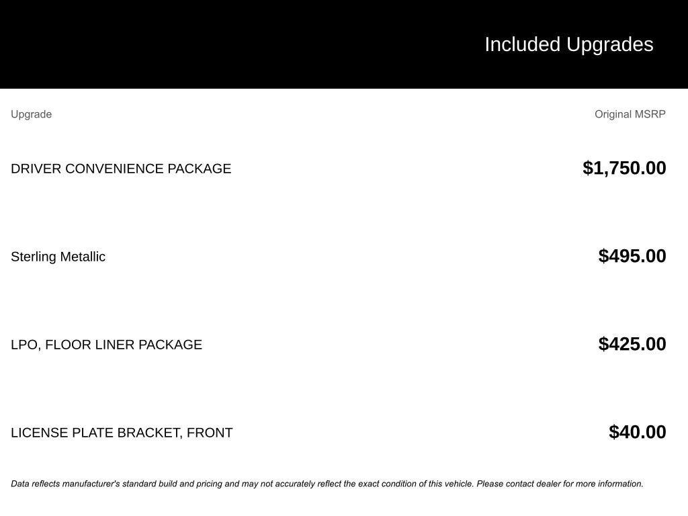Select the LPO, FLOOR LINER PACKAGE item
Viewport: 688px width, 516px height.
[106, 345]
